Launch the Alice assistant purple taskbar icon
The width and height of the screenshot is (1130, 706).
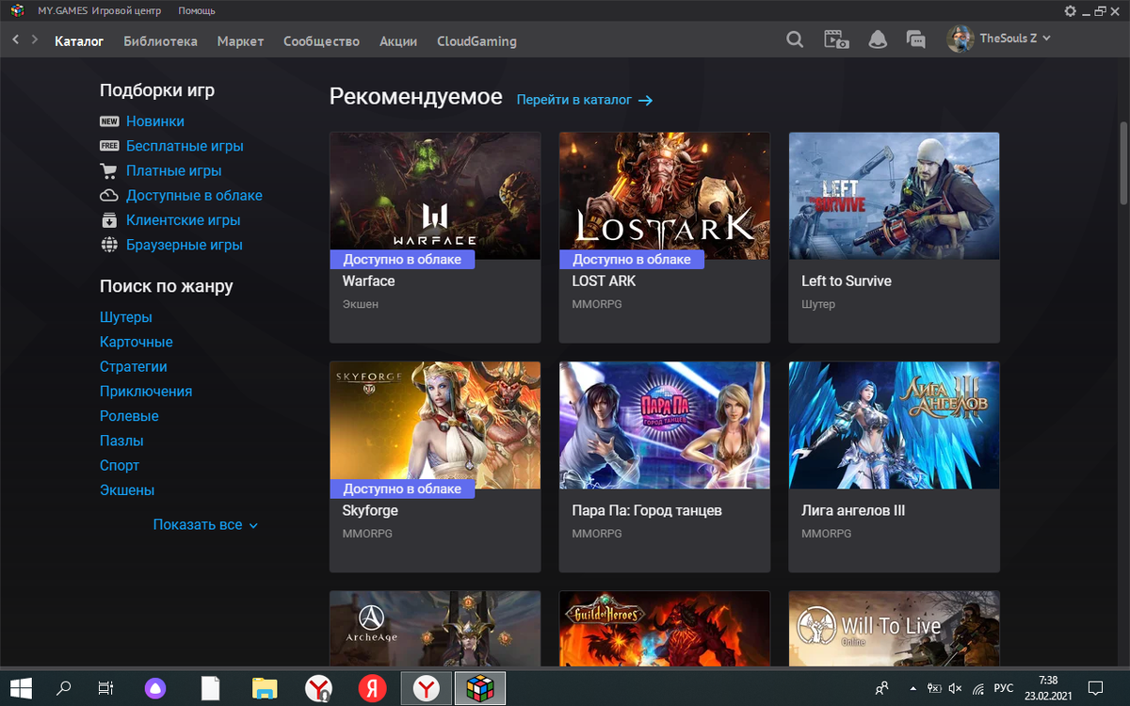pyautogui.click(x=153, y=688)
